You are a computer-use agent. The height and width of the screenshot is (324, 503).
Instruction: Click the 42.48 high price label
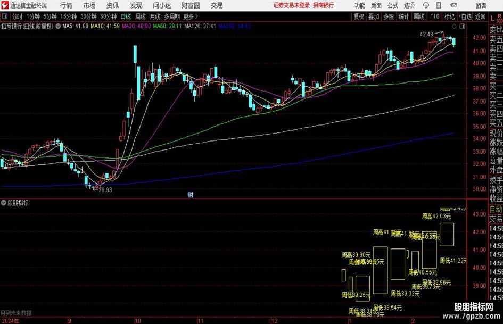click(x=427, y=35)
